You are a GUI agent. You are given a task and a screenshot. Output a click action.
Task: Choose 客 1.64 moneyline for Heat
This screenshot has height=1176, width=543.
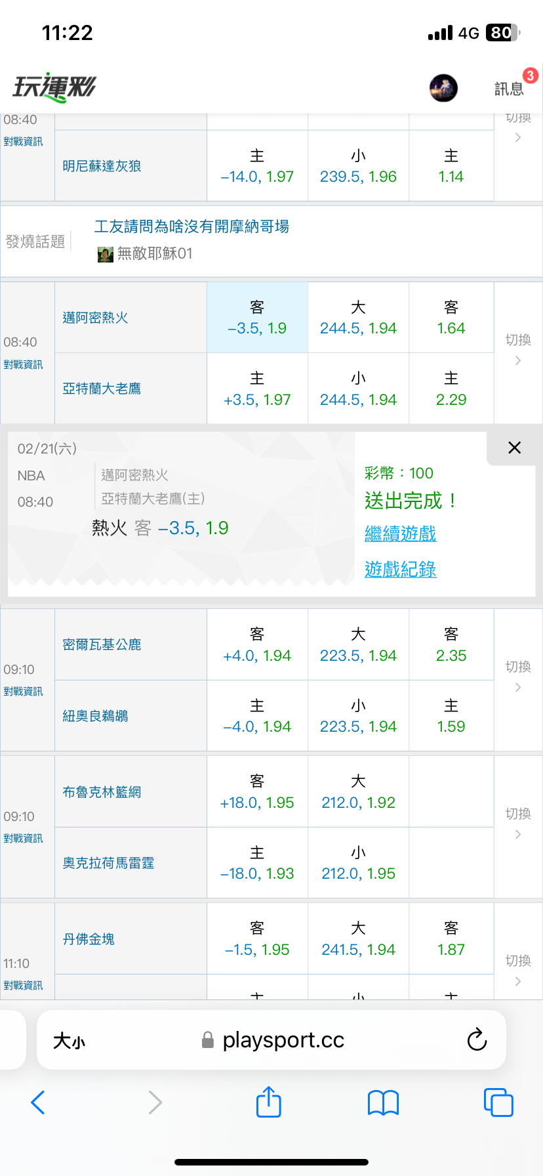point(451,318)
